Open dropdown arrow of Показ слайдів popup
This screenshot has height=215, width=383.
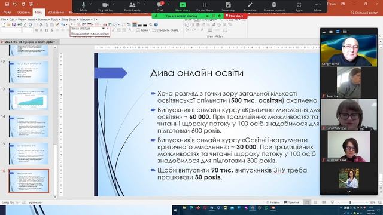104,29
